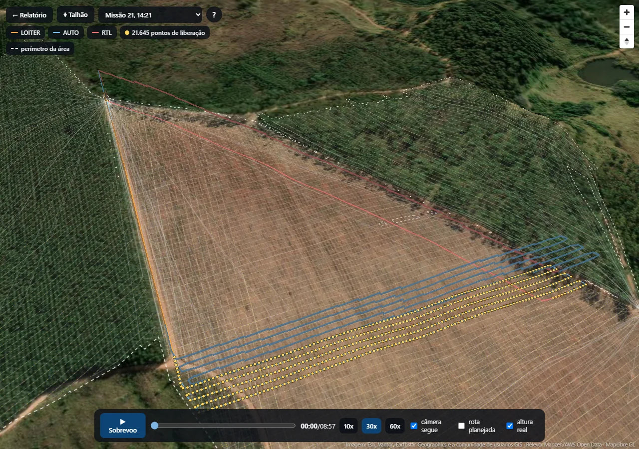
Task: Uncheck the câmera segue checkbox
Action: coord(414,426)
